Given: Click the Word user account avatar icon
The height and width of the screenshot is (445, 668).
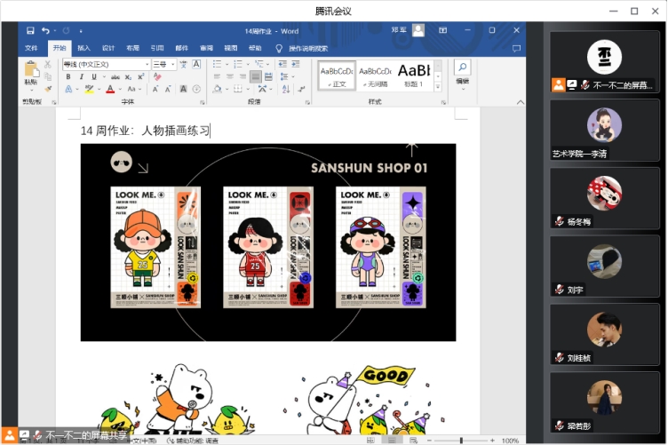Looking at the screenshot, I should (x=417, y=30).
